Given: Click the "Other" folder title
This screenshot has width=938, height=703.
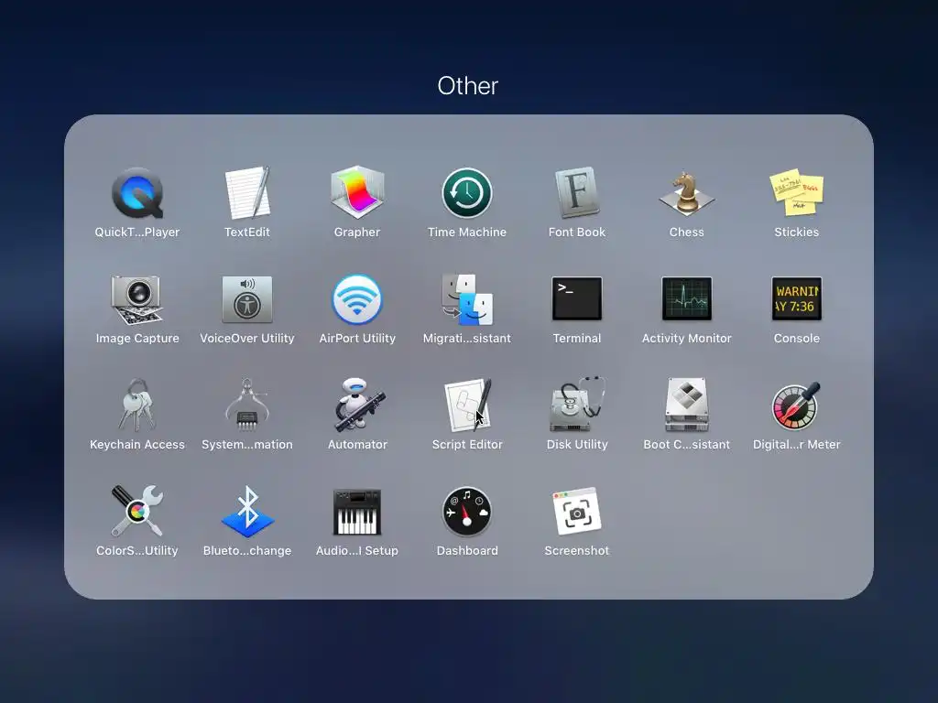Looking at the screenshot, I should point(468,86).
